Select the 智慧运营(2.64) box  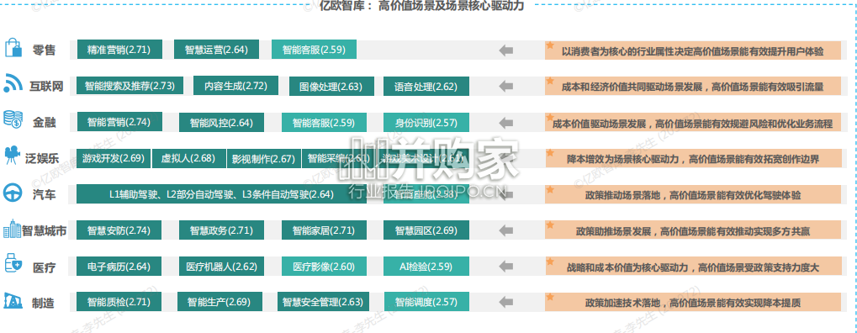216,50
